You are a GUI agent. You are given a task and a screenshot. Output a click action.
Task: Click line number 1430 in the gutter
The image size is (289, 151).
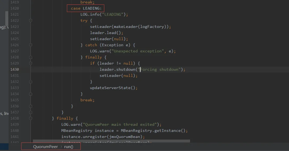coord(14,69)
